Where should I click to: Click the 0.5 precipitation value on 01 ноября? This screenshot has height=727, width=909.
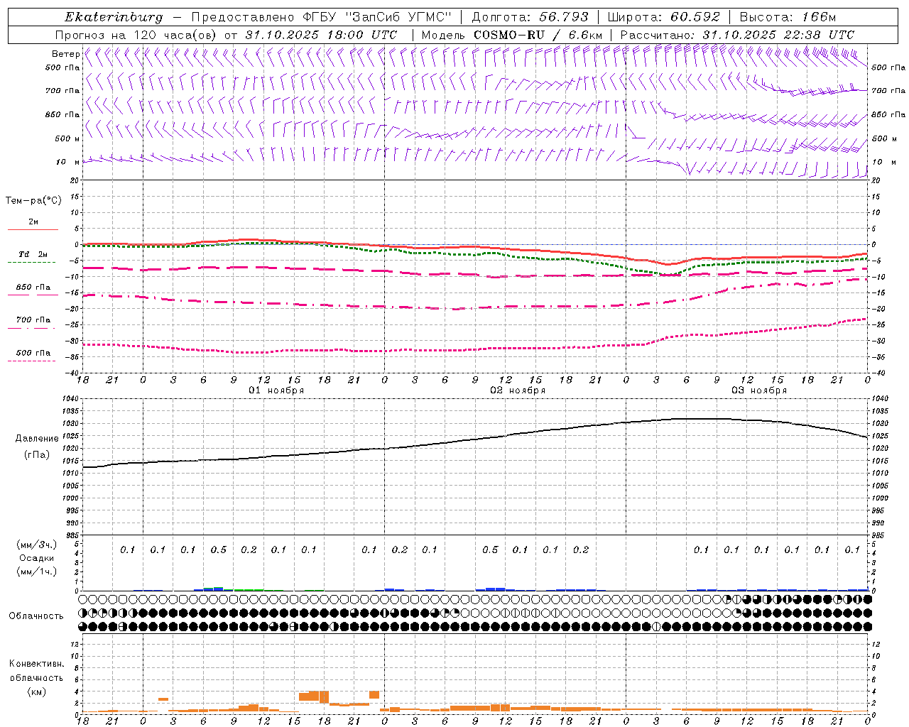[x=219, y=550]
